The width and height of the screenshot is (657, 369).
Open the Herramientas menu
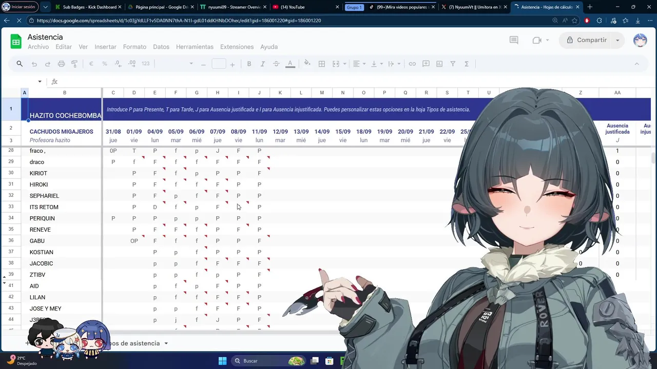point(195,47)
